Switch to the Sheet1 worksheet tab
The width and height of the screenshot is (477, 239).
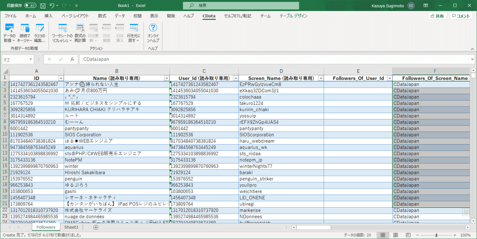(x=72, y=227)
